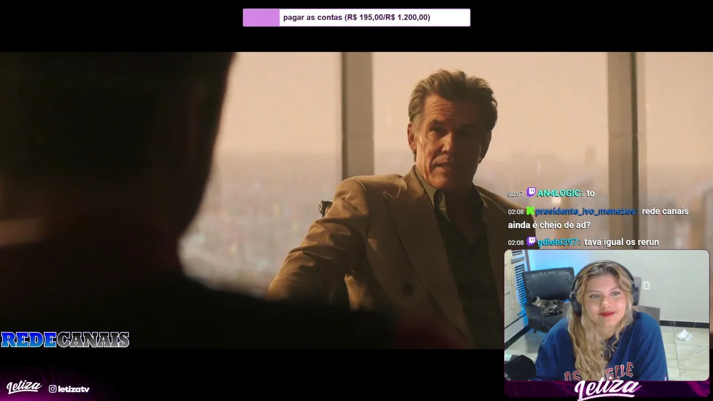
Task: Click the 'letizatv' Instagram handle text
Action: [74, 389]
